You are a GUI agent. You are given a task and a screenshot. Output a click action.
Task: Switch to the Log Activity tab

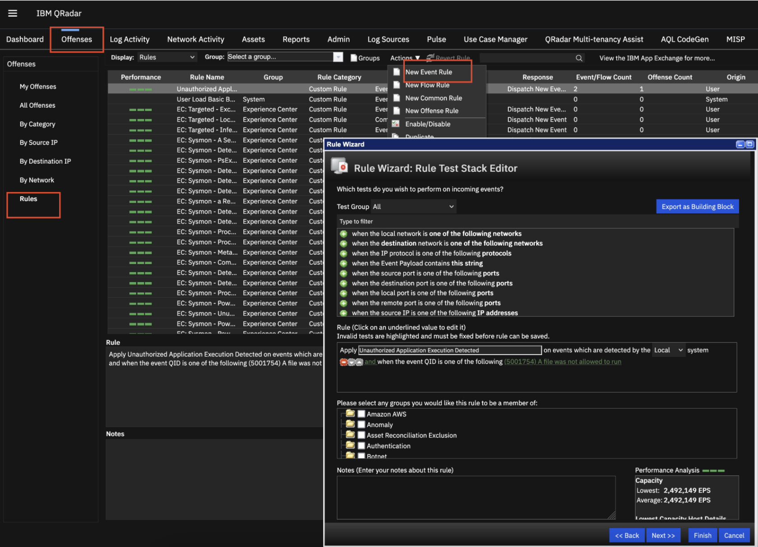pyautogui.click(x=130, y=39)
